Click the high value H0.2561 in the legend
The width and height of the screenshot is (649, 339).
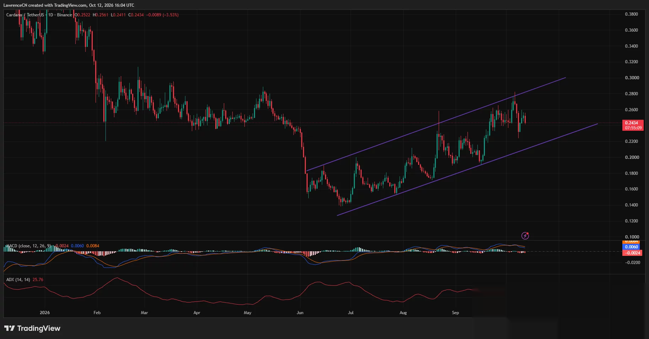pyautogui.click(x=101, y=15)
